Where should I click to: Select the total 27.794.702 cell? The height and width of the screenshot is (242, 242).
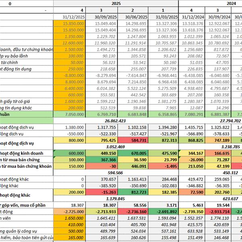[230, 121]
